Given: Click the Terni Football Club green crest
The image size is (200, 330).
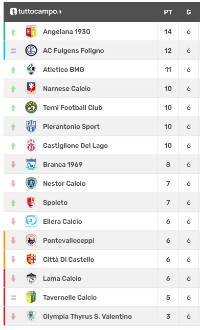Looking at the screenshot, I should (x=31, y=108).
